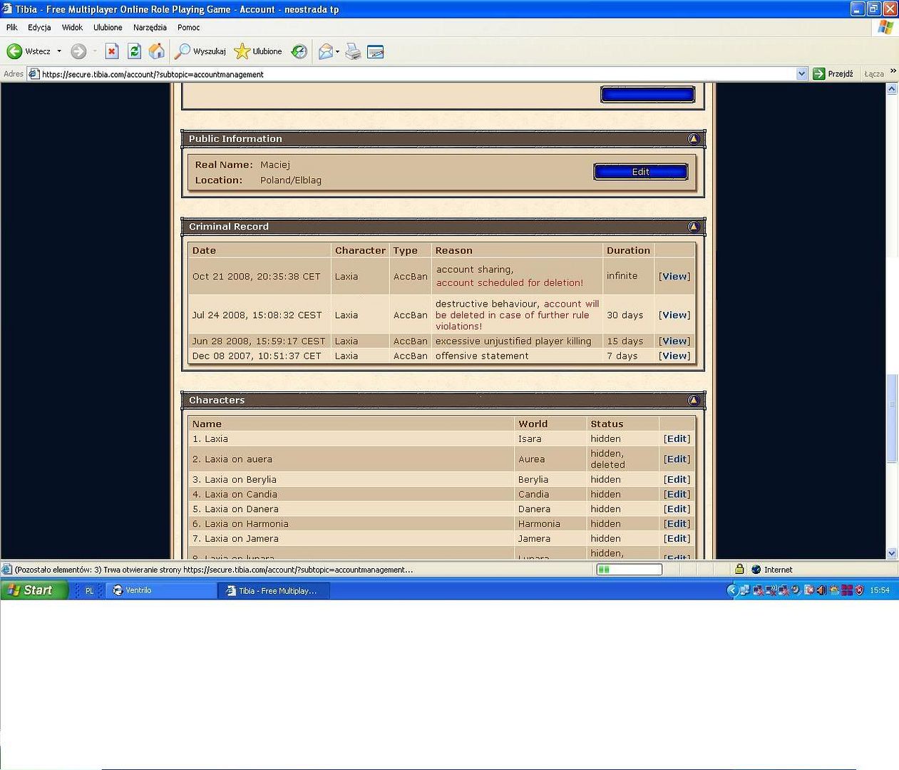Edit character 1. Laxia

pos(677,439)
